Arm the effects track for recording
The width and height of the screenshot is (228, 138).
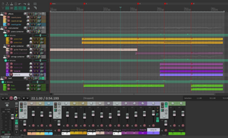[x=5, y=14]
